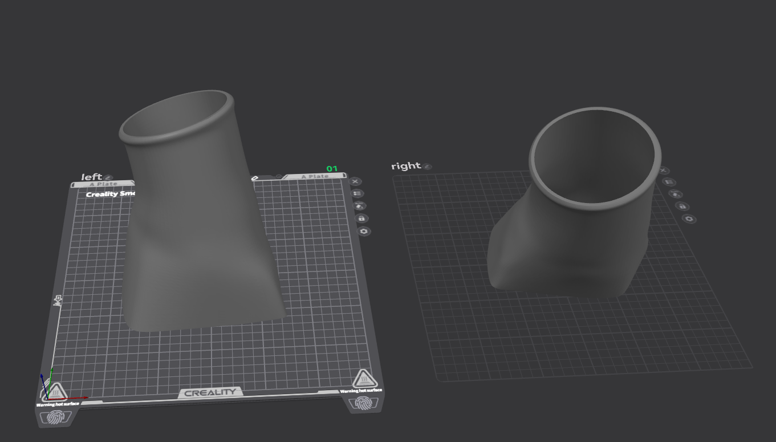The image size is (776, 442).
Task: Open settings gear for the left plate
Action: pyautogui.click(x=364, y=231)
